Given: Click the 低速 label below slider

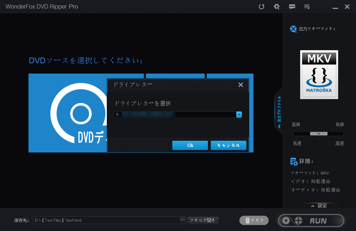Looking at the screenshot, I should (x=297, y=143).
